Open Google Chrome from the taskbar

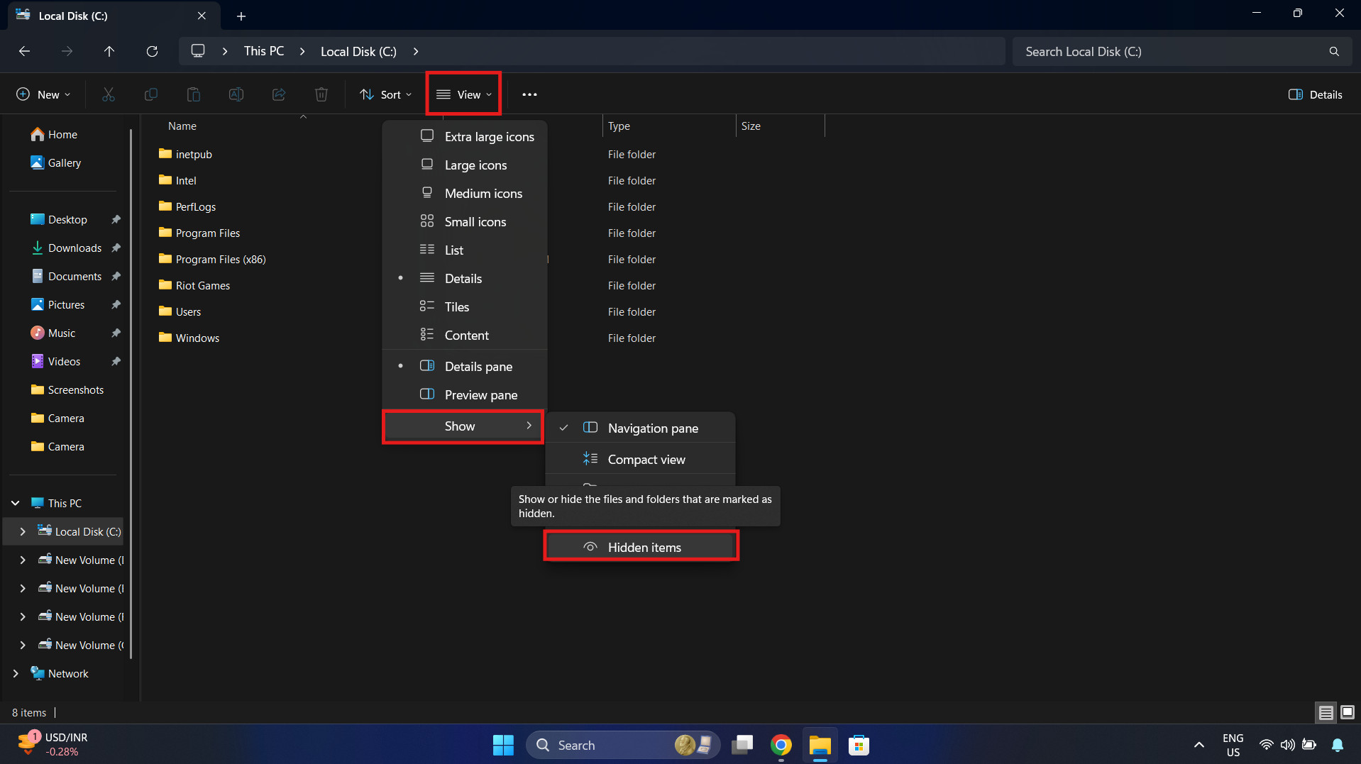click(781, 745)
